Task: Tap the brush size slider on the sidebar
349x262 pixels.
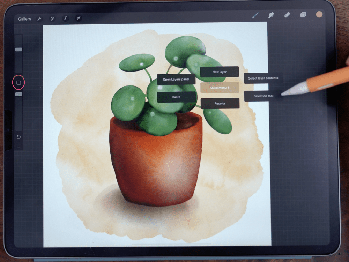Action: (18, 49)
